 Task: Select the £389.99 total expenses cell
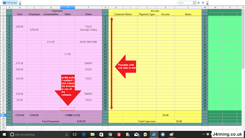(81, 121)
